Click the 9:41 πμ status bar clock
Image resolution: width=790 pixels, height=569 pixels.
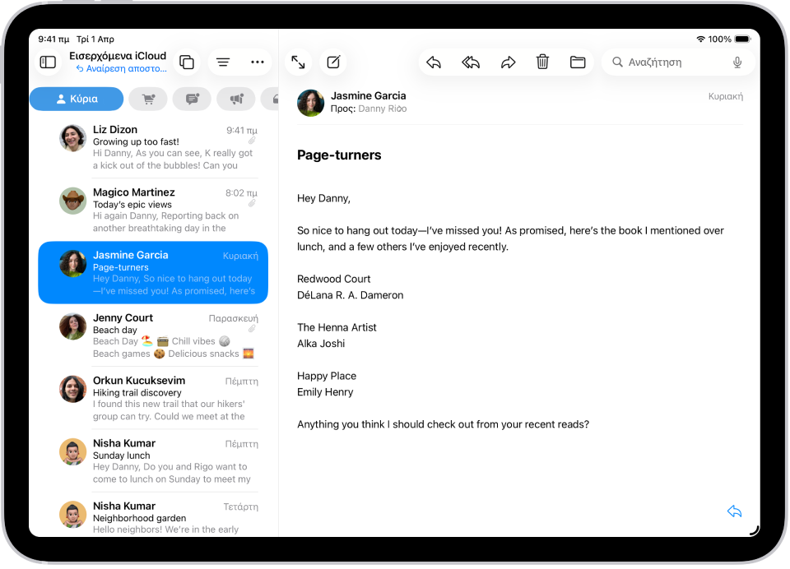click(x=54, y=39)
